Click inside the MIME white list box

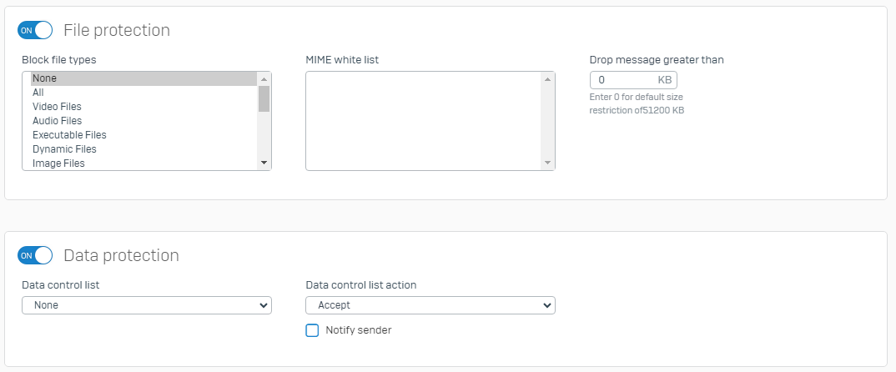[x=424, y=121]
